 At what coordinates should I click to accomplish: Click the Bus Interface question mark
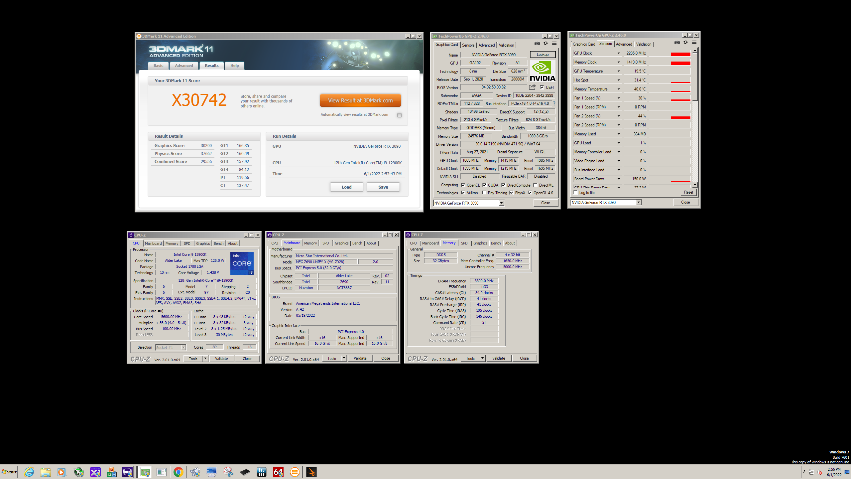tap(554, 103)
